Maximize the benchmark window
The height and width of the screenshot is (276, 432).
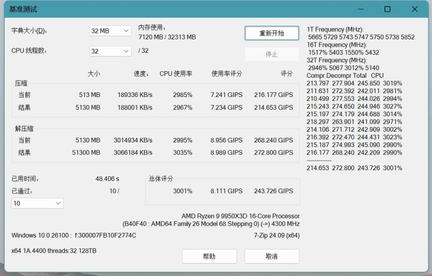click(387, 9)
